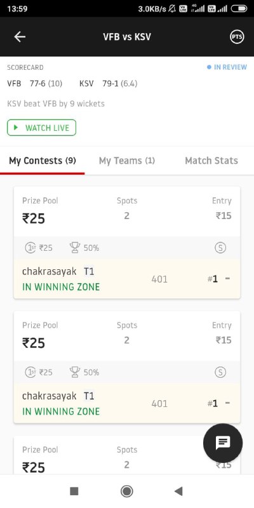Viewport: 254px width, 508px height.
Task: Tap first contest's trophy 50% icon
Action: pyautogui.click(x=84, y=248)
